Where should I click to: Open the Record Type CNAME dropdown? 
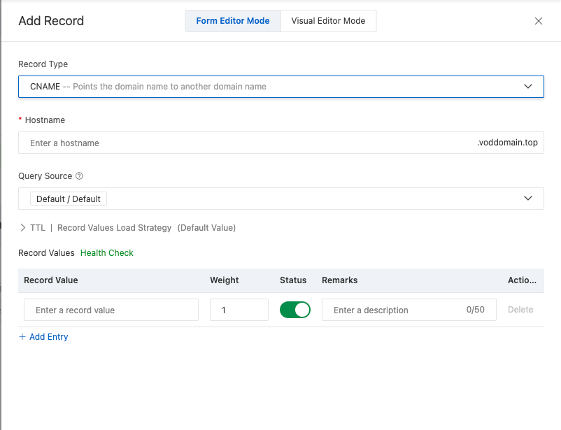coord(280,87)
